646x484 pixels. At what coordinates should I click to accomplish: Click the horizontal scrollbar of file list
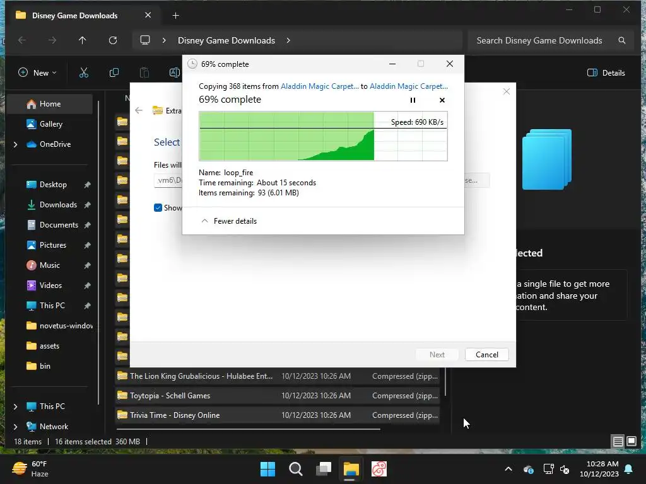click(x=248, y=429)
